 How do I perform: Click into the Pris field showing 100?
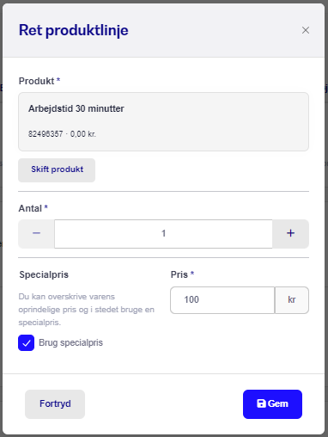(222, 300)
